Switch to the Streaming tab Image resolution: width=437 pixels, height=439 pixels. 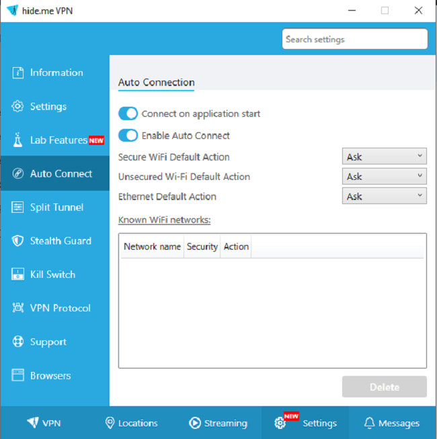coord(218,423)
